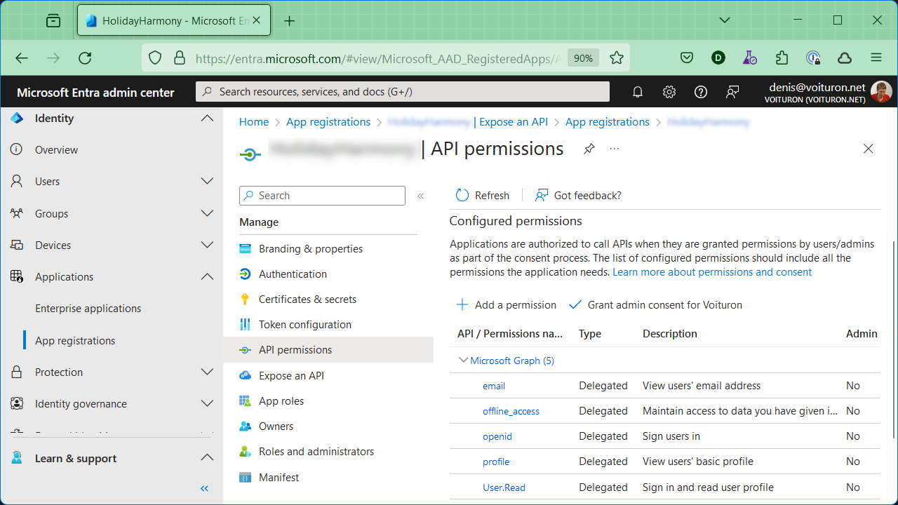Screen dimensions: 898x505
Task: Bookmark this page with the star
Action: tap(617, 58)
